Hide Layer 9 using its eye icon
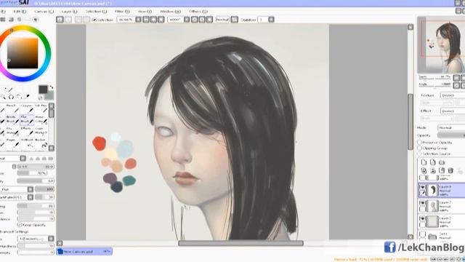 (422, 187)
